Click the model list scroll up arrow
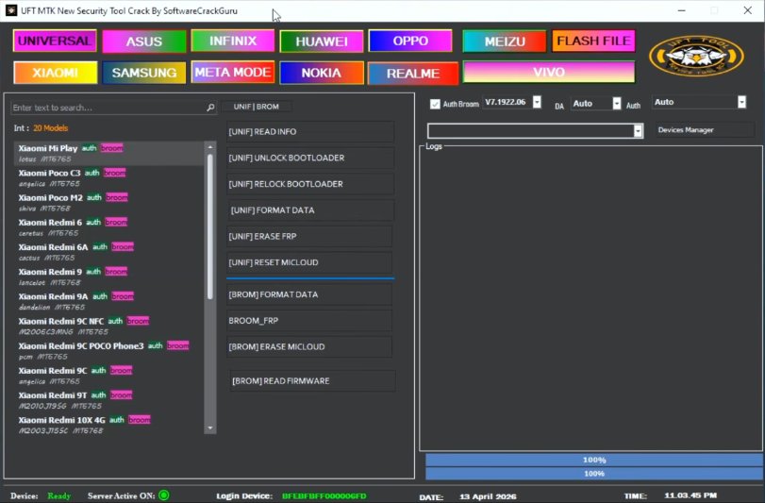The image size is (765, 503). coord(210,147)
